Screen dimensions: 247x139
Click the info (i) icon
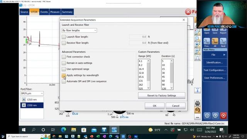tap(207, 116)
